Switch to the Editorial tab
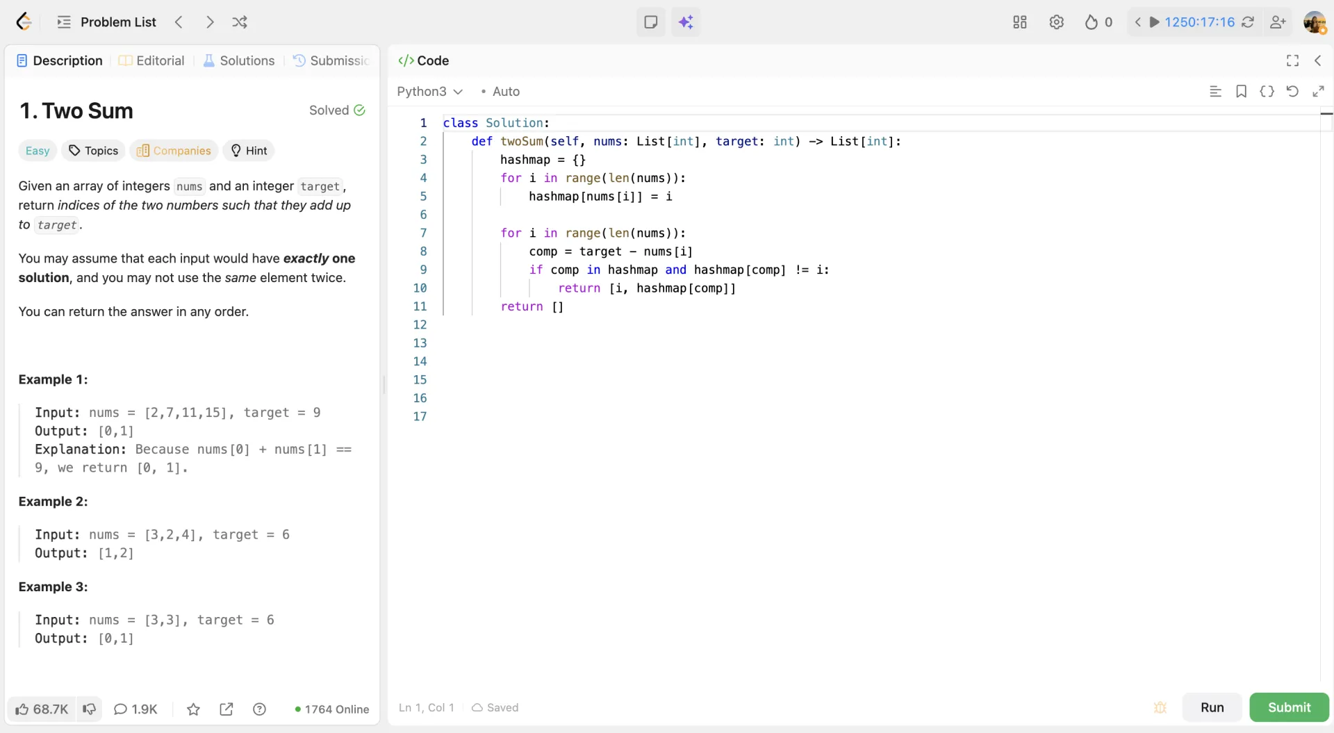Viewport: 1334px width, 733px height. pos(151,60)
